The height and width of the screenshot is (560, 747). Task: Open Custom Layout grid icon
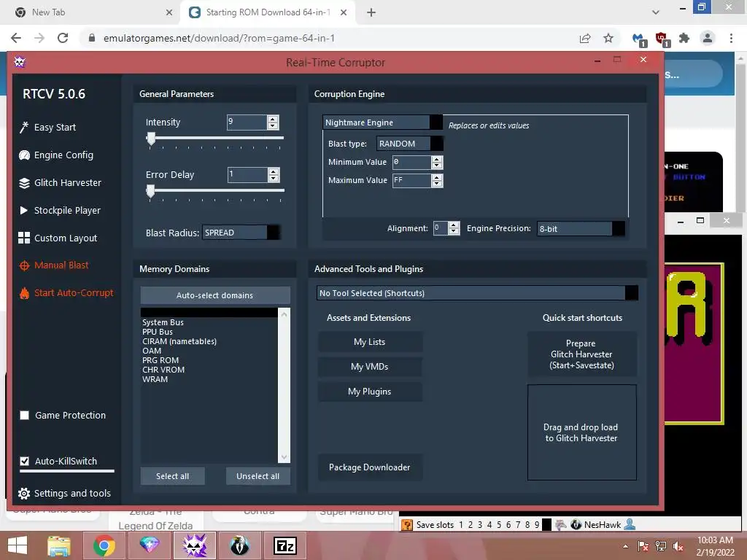click(24, 238)
